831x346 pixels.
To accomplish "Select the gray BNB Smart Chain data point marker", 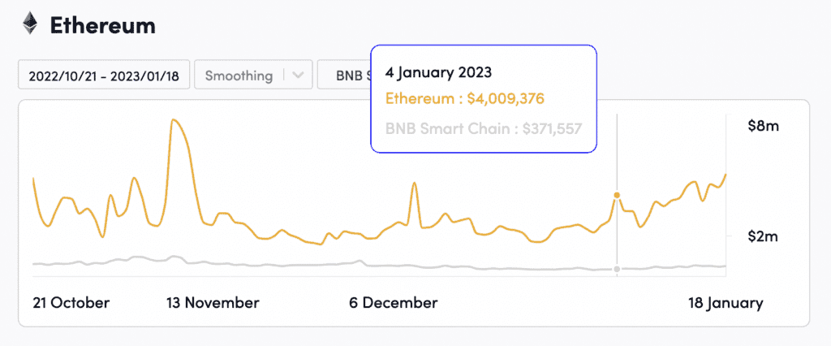I will coord(617,269).
